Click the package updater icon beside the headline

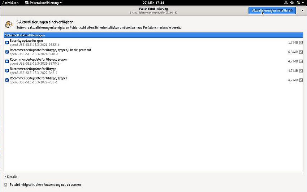click(9, 25)
